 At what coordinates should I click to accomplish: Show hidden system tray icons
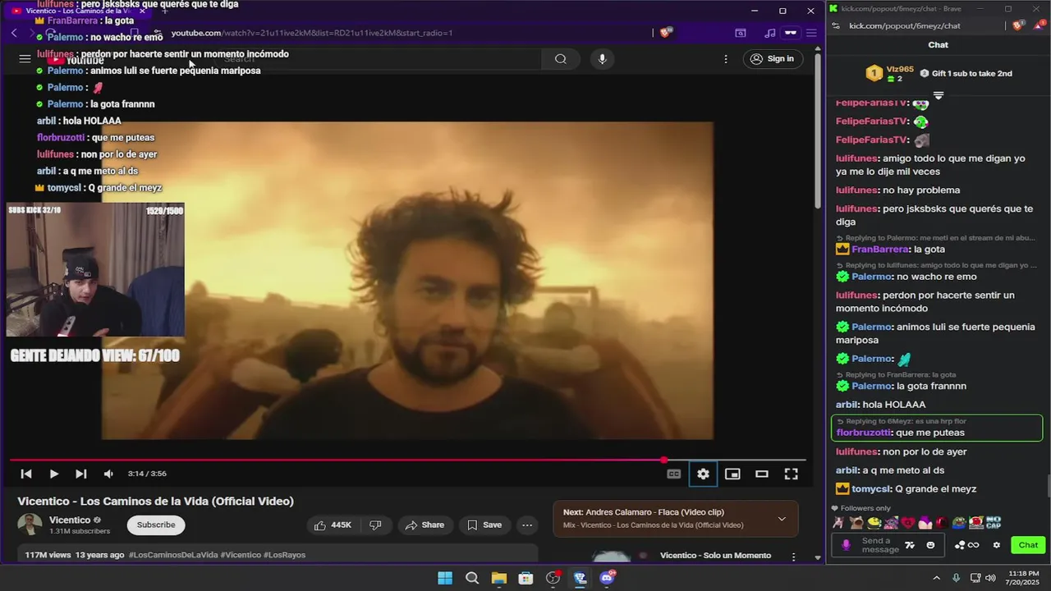click(x=936, y=578)
